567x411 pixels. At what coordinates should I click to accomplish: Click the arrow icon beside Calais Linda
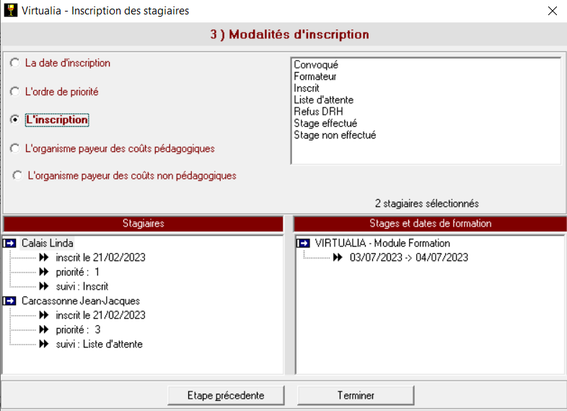coord(10,243)
